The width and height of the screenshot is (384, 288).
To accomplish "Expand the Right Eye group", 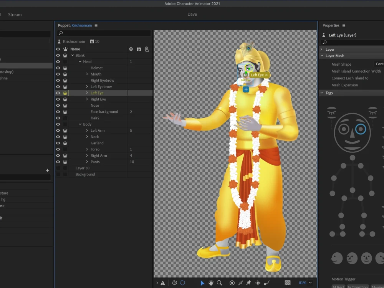I will pyautogui.click(x=87, y=99).
